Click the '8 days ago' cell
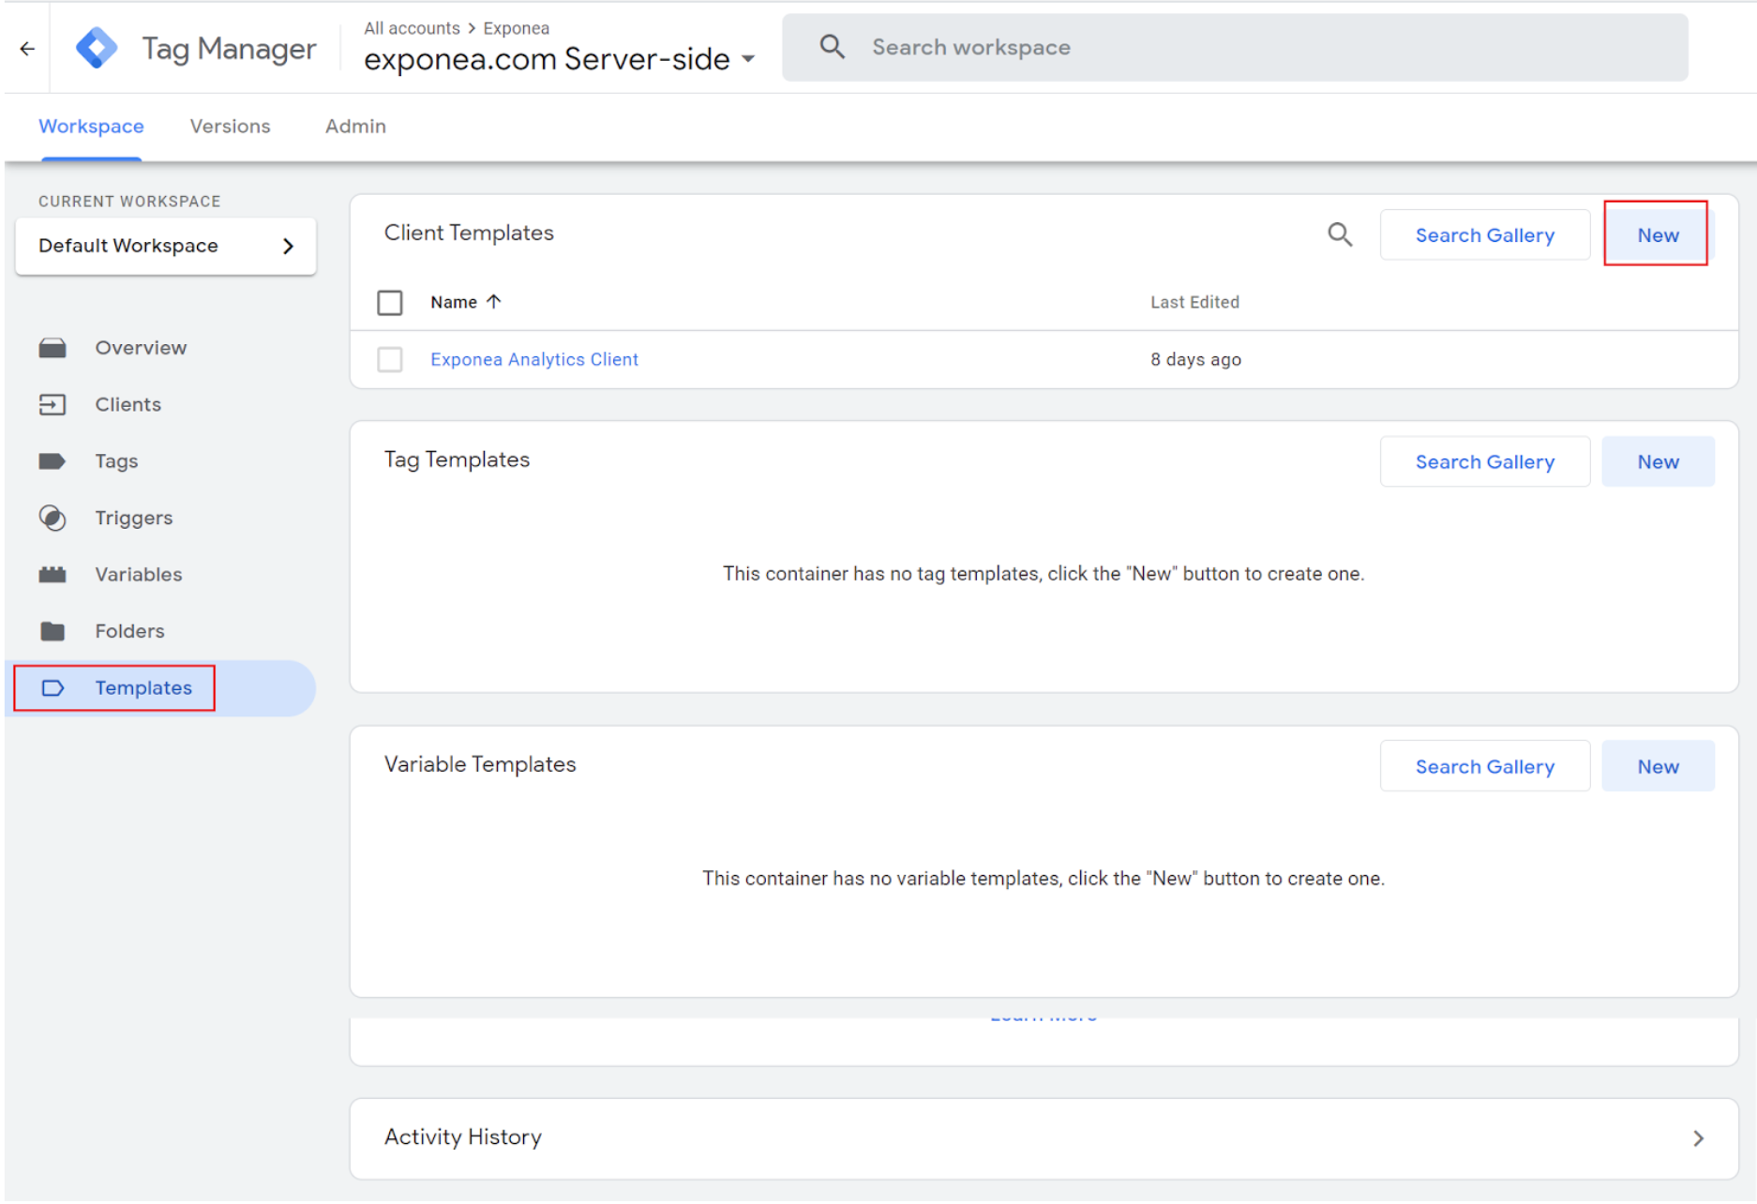This screenshot has width=1757, height=1204. tap(1195, 360)
